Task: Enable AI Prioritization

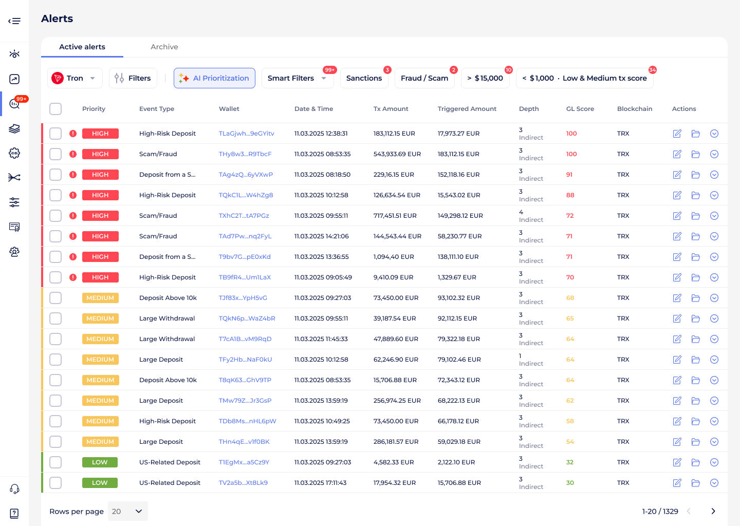Action: (214, 78)
